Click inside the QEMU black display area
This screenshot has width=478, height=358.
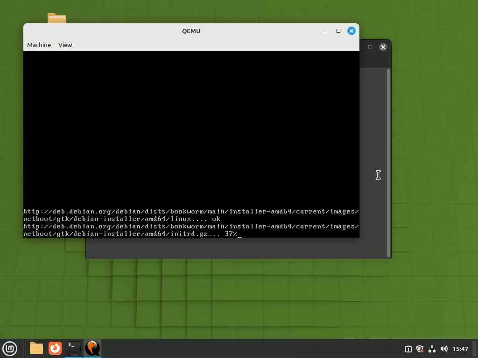(191, 145)
